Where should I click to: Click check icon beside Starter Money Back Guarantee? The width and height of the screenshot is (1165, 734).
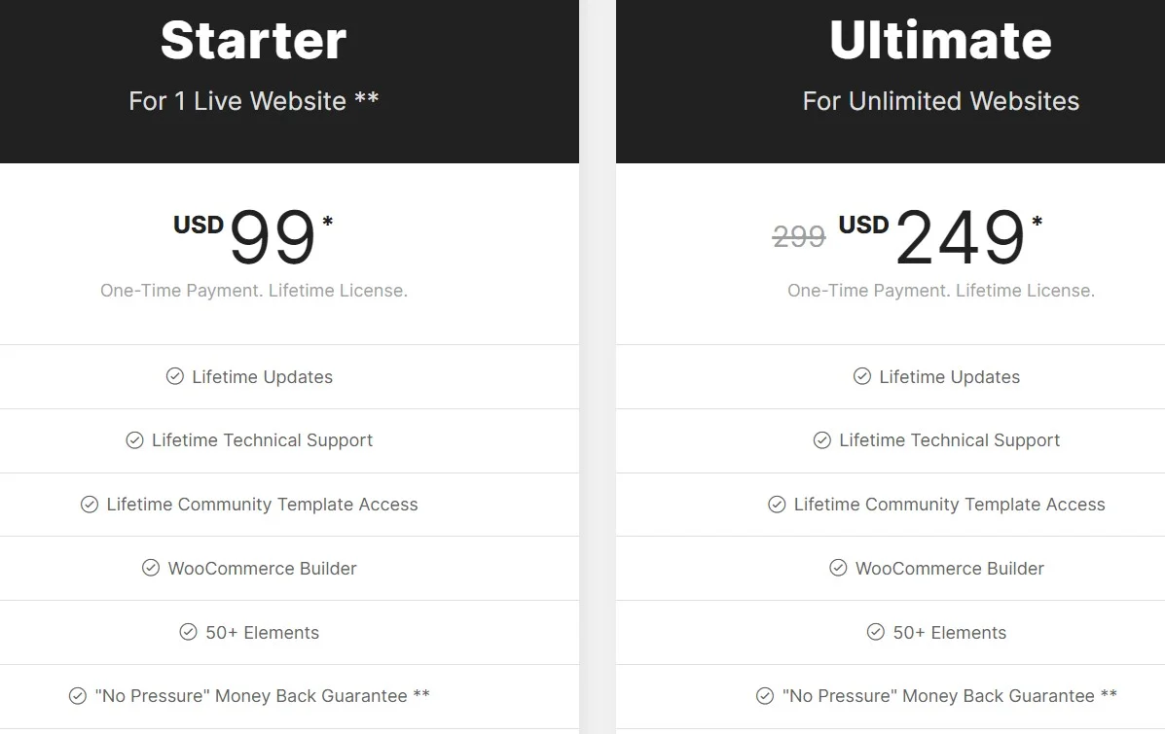(x=78, y=695)
